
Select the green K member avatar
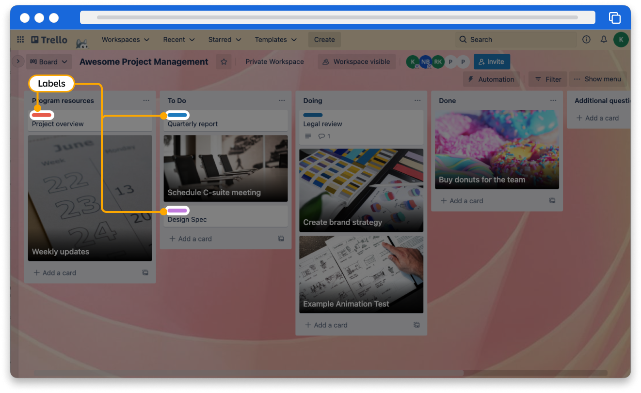413,62
